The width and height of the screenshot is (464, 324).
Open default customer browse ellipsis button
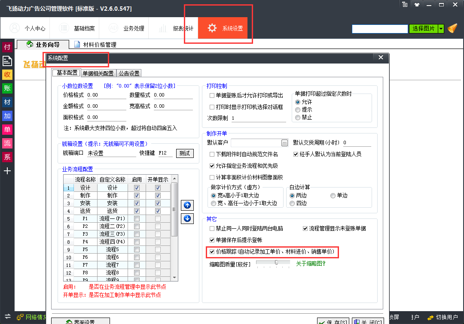(x=284, y=142)
